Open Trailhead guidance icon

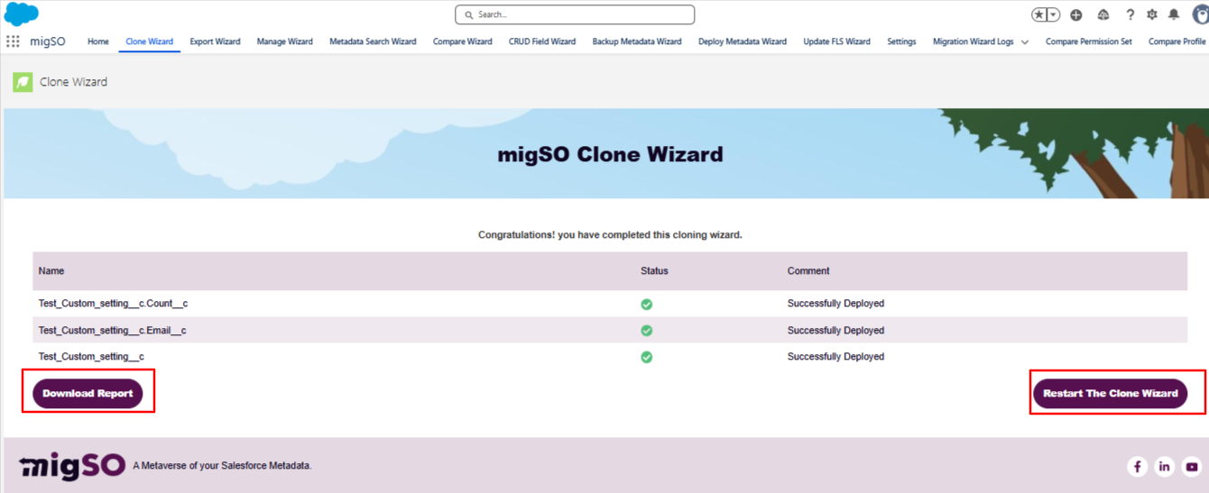tap(1103, 14)
